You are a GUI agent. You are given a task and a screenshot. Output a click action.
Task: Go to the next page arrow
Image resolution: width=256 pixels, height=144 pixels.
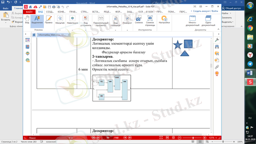pos(125,138)
